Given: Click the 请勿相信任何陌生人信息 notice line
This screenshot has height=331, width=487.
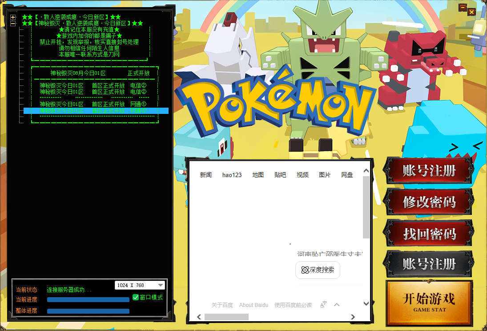Looking at the screenshot, I should 89,48.
